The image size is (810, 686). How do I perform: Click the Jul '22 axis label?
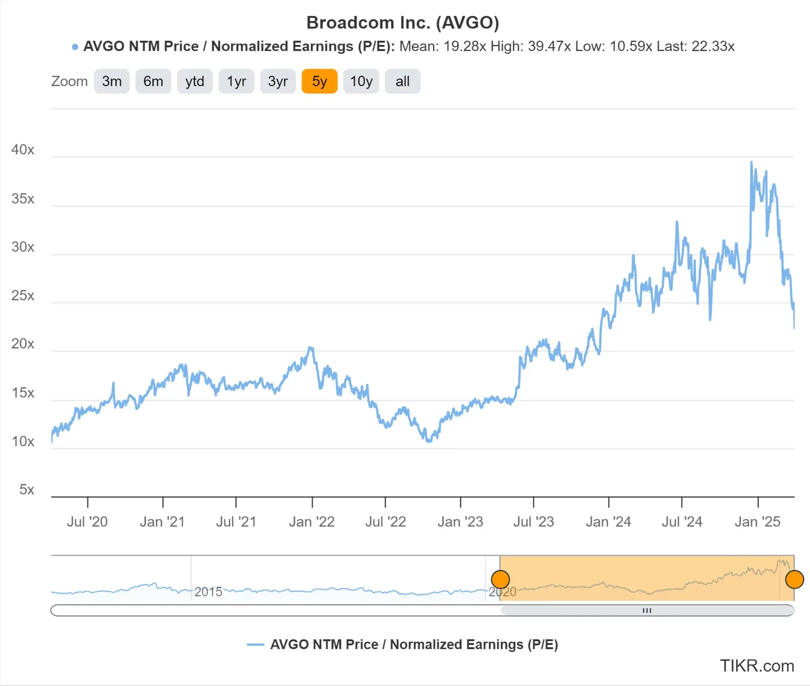(x=386, y=521)
